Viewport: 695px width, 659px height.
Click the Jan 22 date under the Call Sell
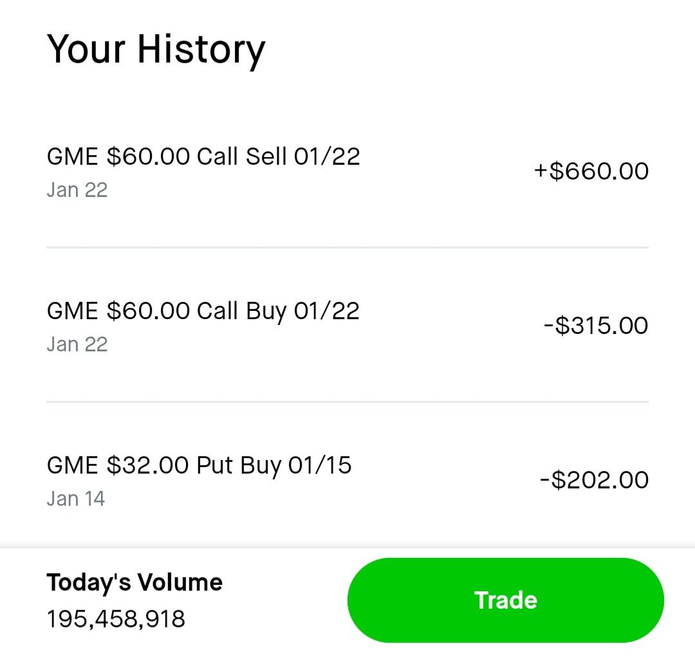tap(77, 189)
